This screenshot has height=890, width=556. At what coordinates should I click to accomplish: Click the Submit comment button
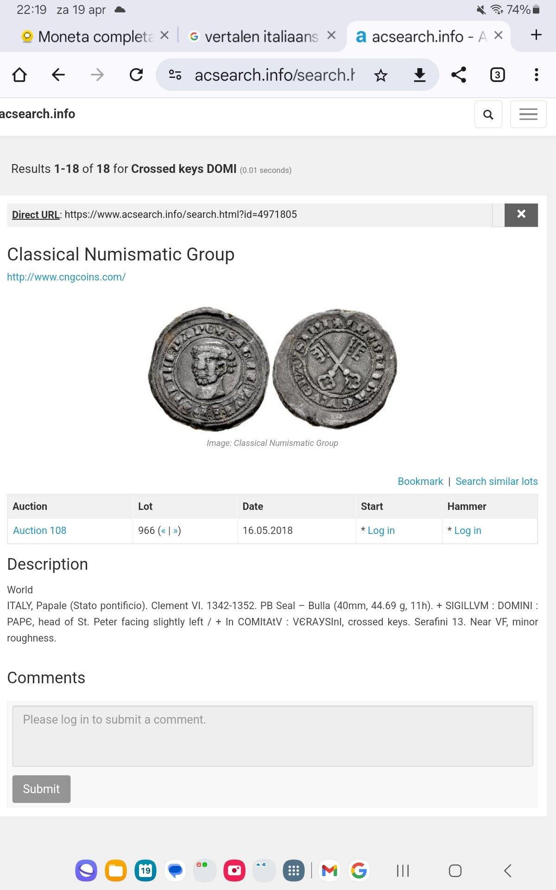[41, 789]
